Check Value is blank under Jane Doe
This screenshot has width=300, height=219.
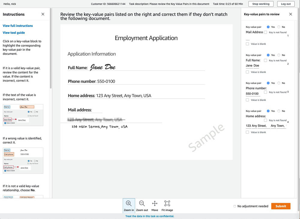pos(247,72)
